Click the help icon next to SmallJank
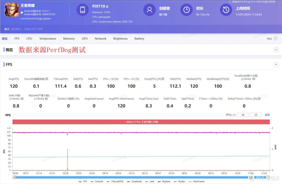This screenshot has width=282, height=184. tap(254, 79)
